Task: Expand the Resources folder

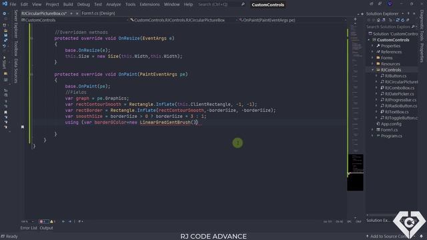Action: [373, 64]
